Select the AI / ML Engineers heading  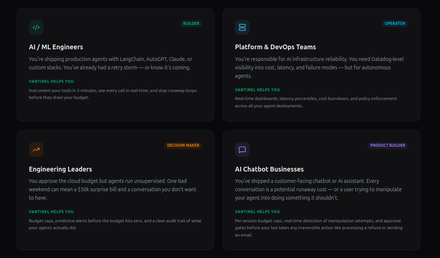[56, 47]
